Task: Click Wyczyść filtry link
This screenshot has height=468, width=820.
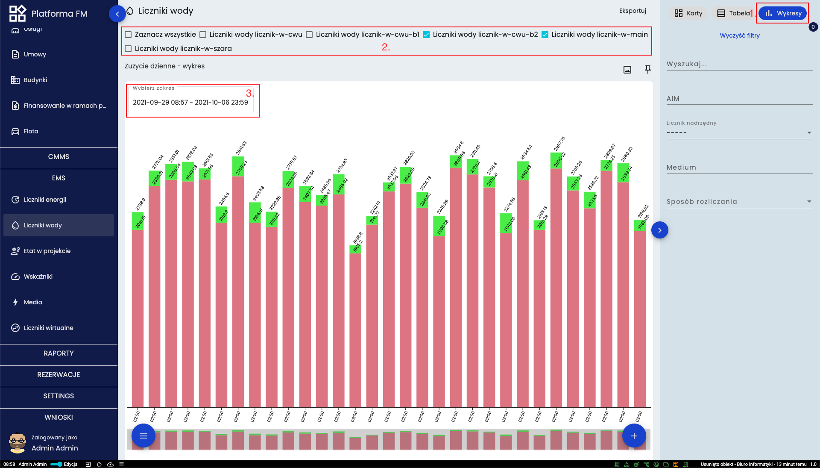Action: pyautogui.click(x=740, y=35)
